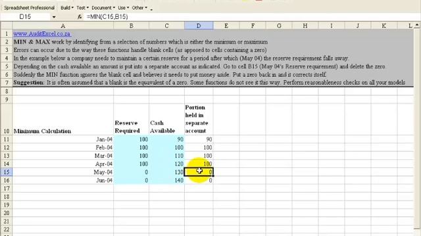The image size is (421, 236).
Task: Select column H header
Action: coord(305,26)
